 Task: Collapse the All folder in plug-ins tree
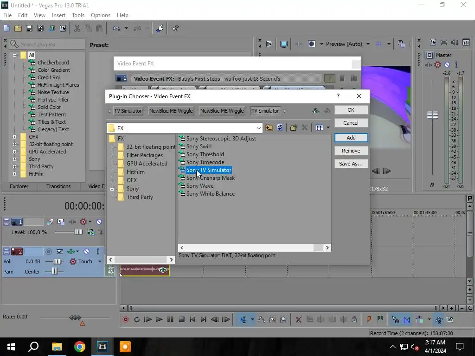[x=14, y=55]
